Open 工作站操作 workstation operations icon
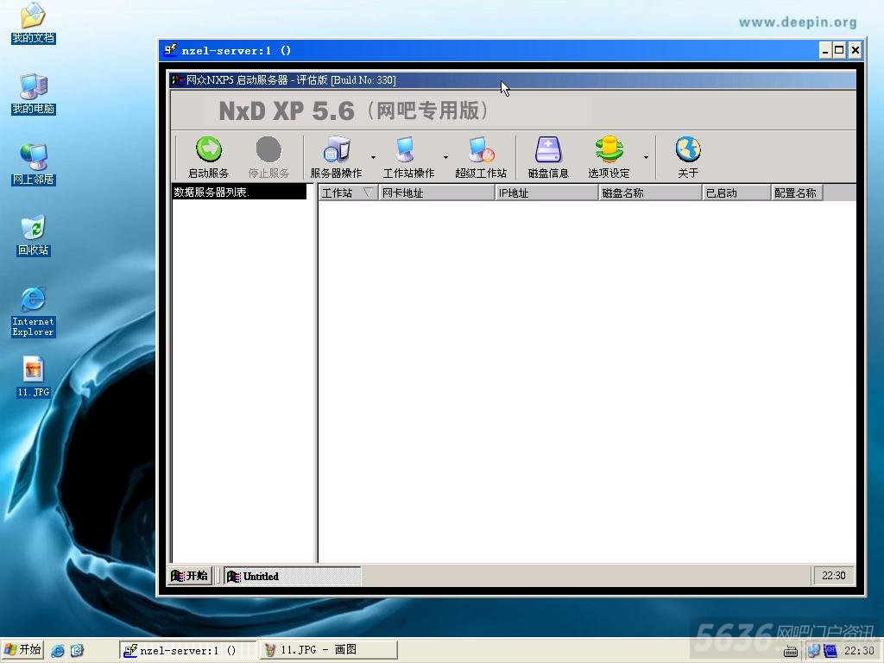 406,149
